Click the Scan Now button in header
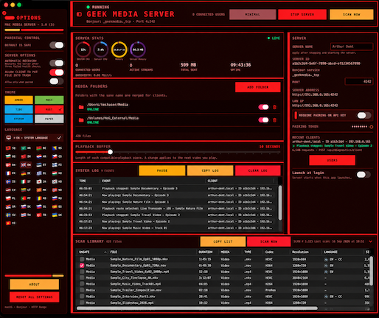The width and height of the screenshot is (379, 318). point(352,15)
